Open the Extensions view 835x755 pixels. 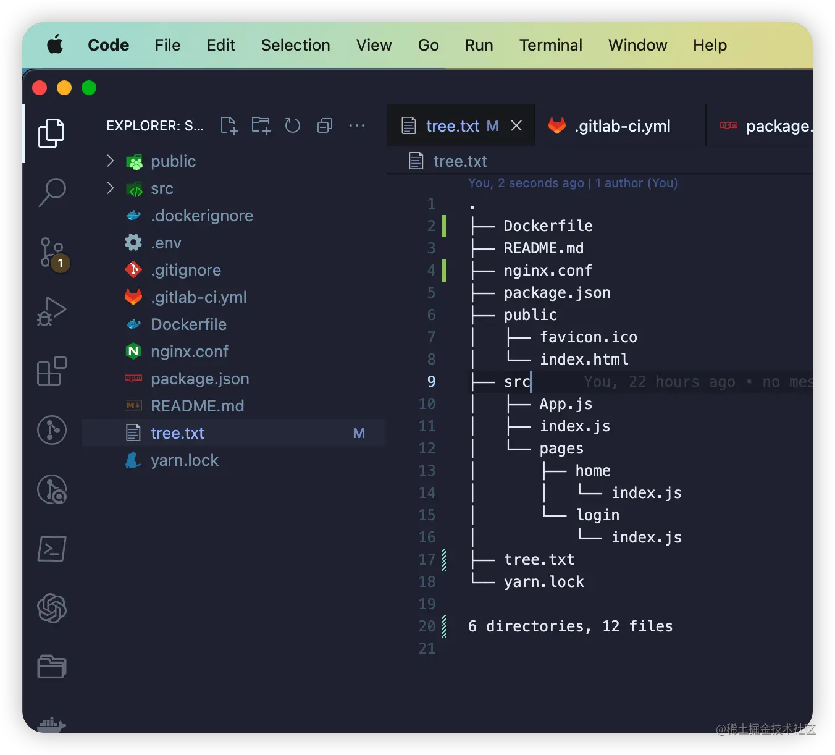click(x=51, y=371)
